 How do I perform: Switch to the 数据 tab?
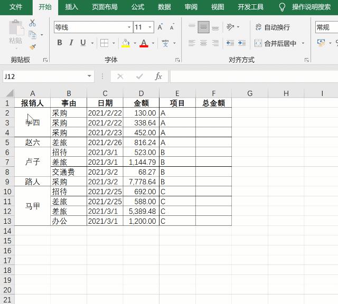point(164,7)
